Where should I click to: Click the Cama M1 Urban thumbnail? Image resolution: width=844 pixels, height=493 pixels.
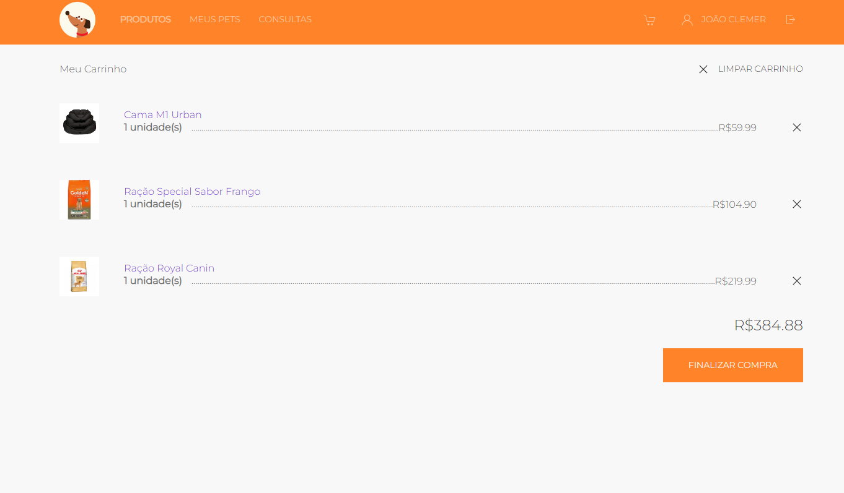[x=79, y=123]
